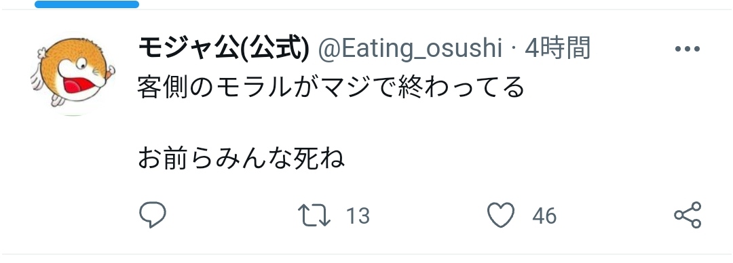This screenshot has height=263, width=733.
Task: Click the word 終わってる in the tweet
Action: pyautogui.click(x=460, y=87)
